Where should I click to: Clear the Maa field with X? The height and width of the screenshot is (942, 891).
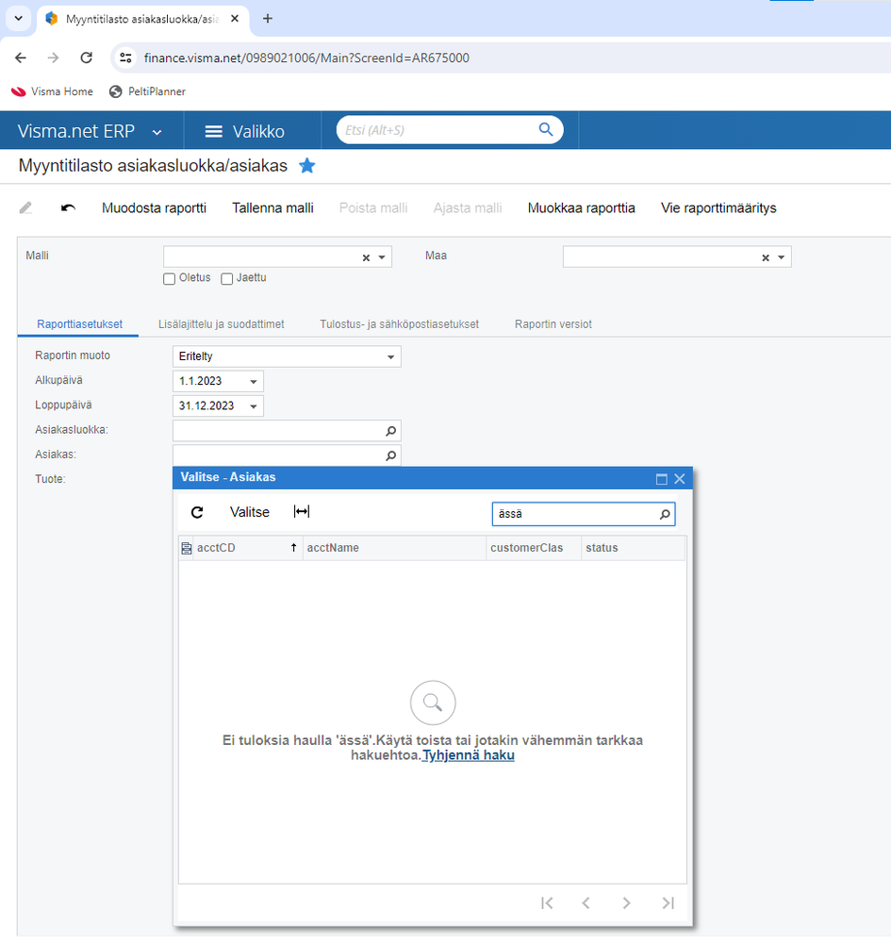click(x=766, y=257)
